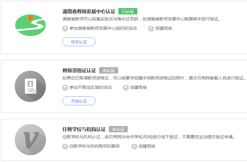Click check icon beside 参加不限定区域的活动
247x162 pixels.
(65, 88)
